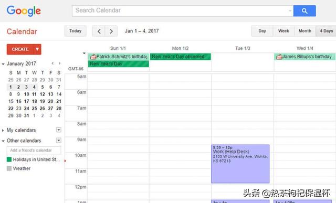Click cake icon on James Billups's birthday
Viewport: 336px width, 203px height.
(279, 57)
